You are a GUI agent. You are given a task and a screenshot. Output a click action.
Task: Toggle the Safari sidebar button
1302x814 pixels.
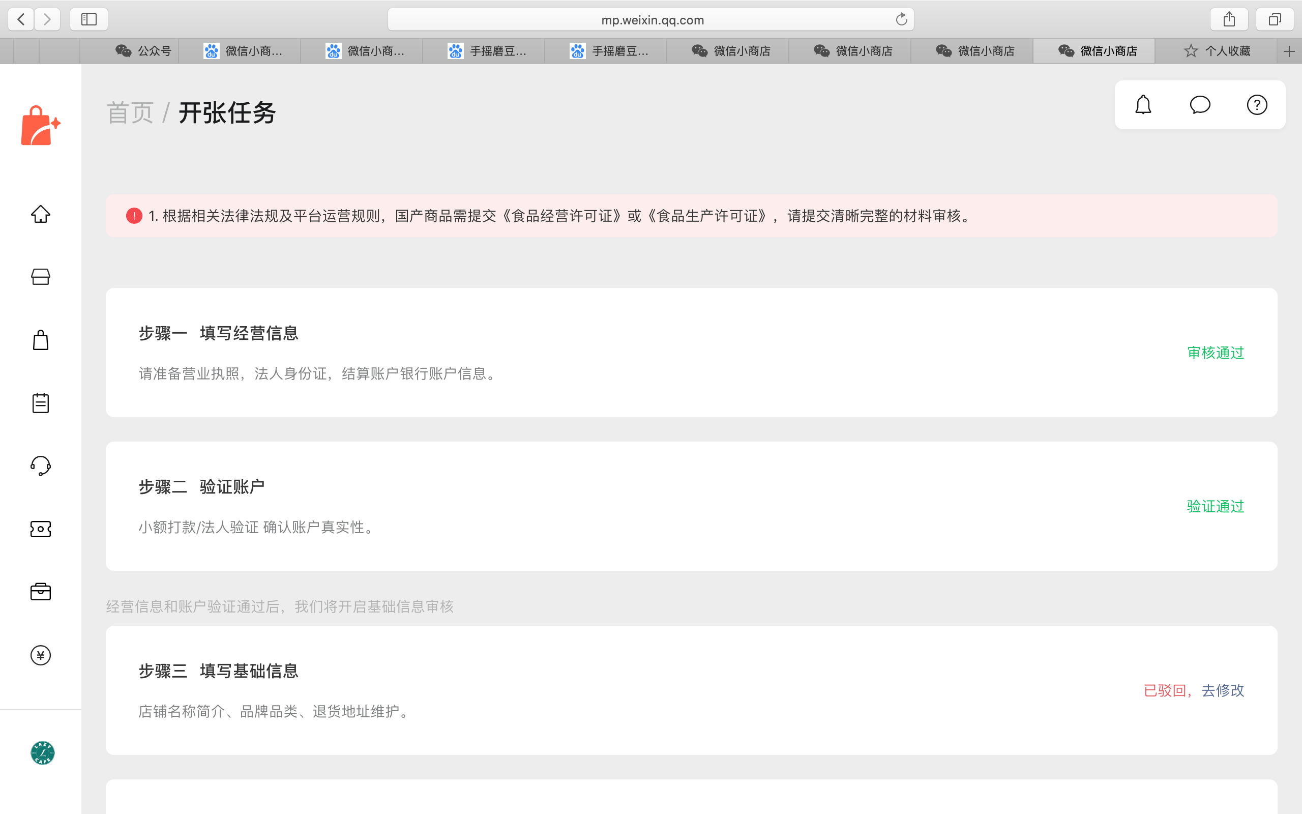(x=89, y=20)
